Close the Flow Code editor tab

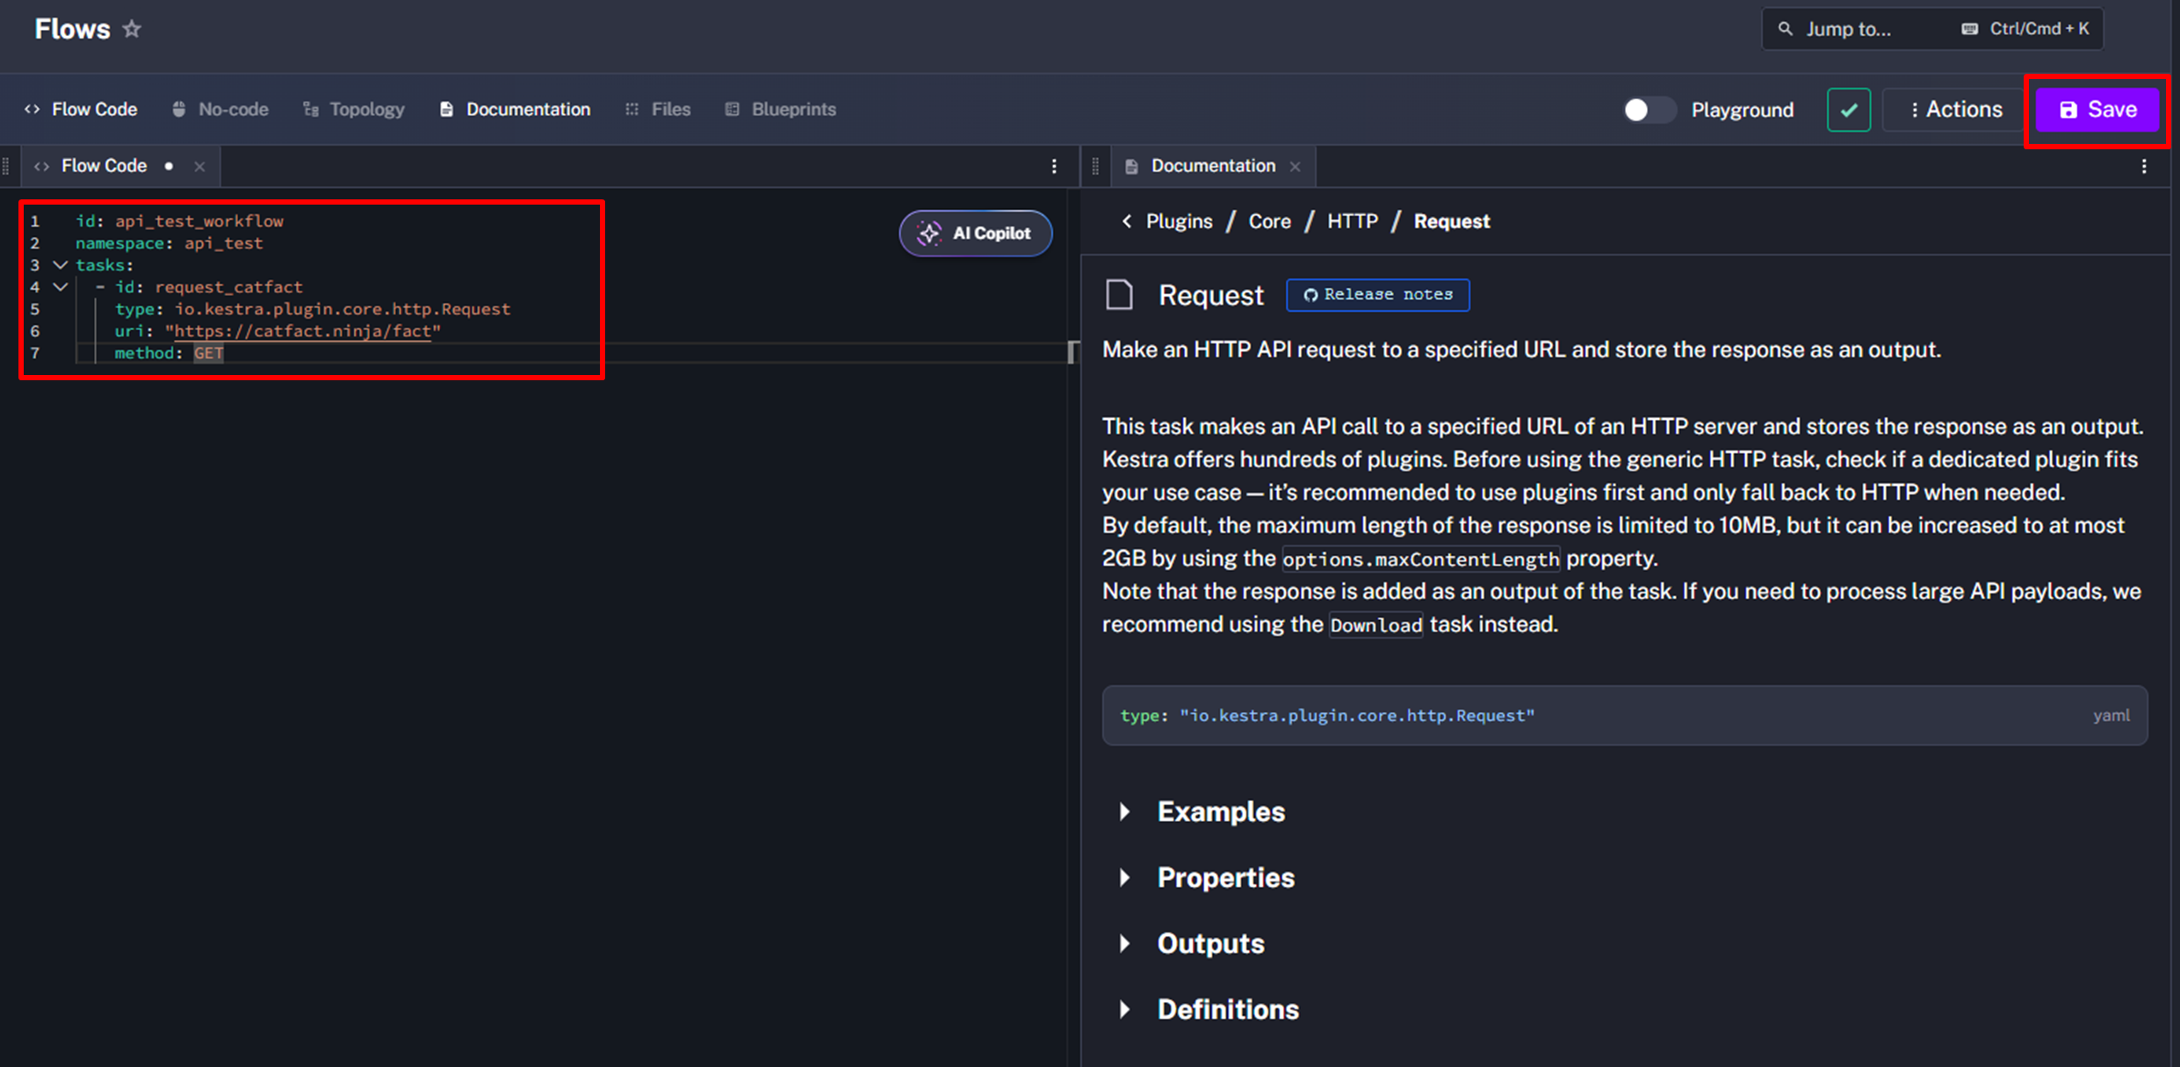point(199,166)
